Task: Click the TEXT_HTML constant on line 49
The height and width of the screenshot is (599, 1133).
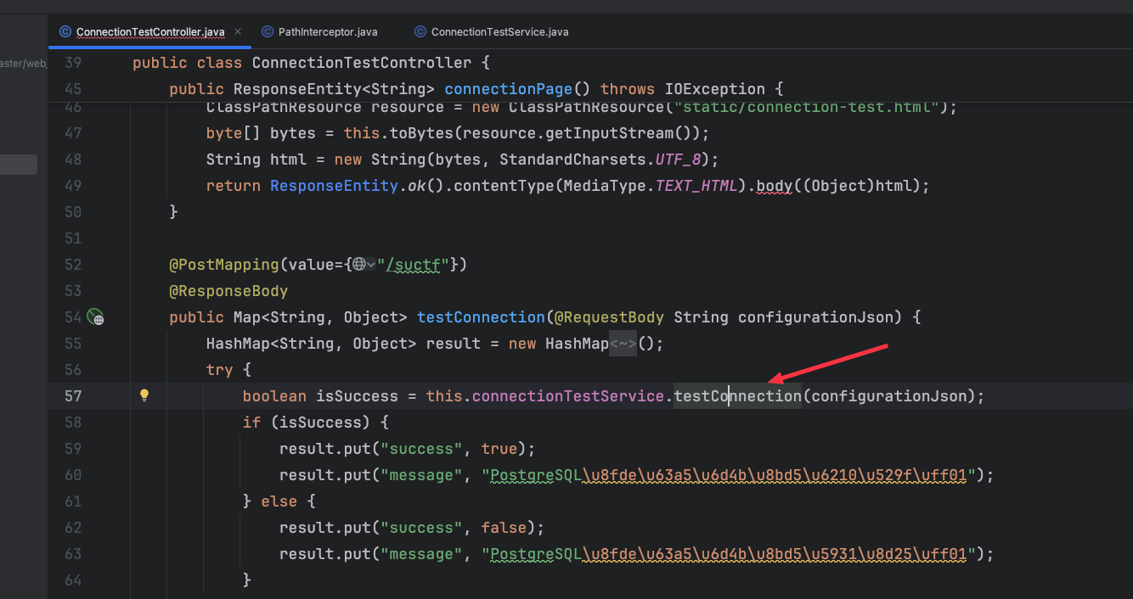Action: [x=696, y=186]
